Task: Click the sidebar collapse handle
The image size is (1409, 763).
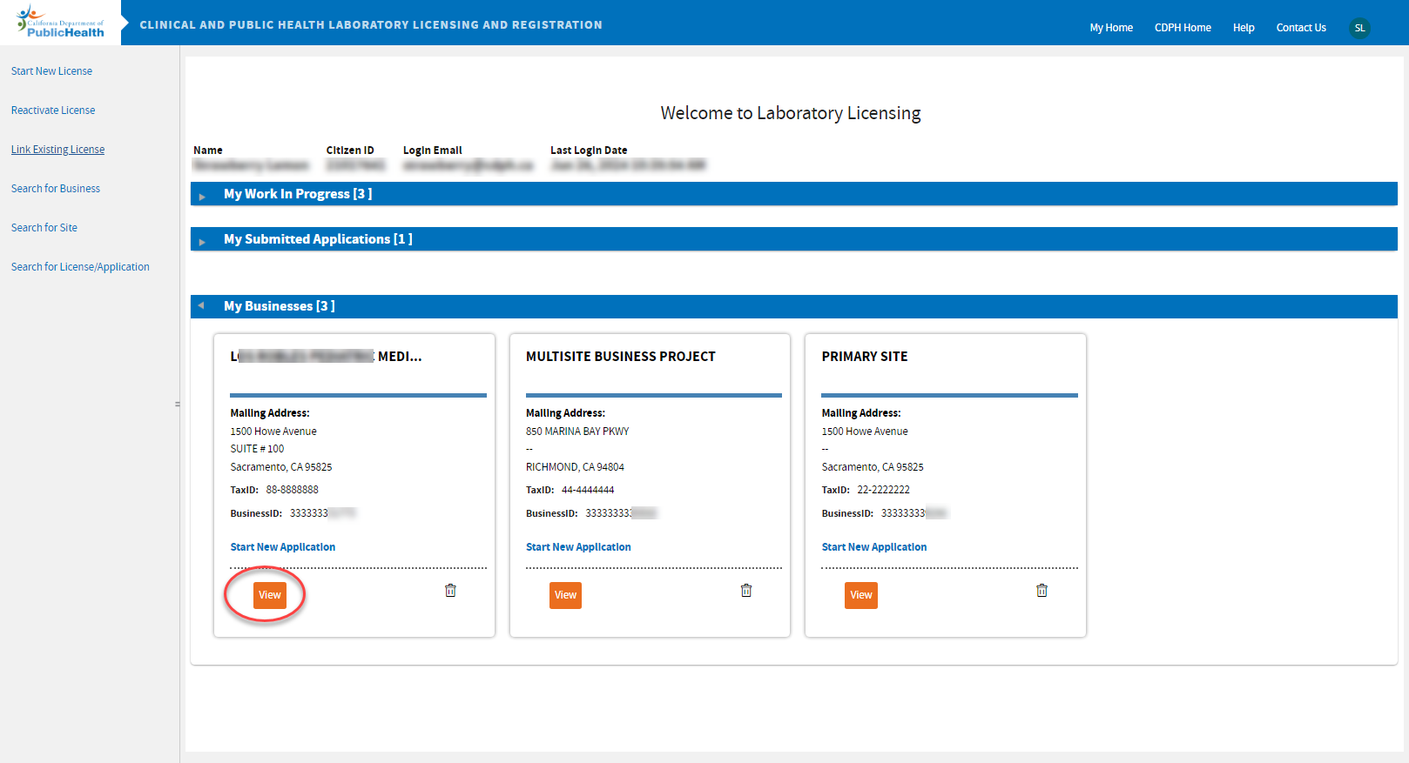Action: [178, 404]
